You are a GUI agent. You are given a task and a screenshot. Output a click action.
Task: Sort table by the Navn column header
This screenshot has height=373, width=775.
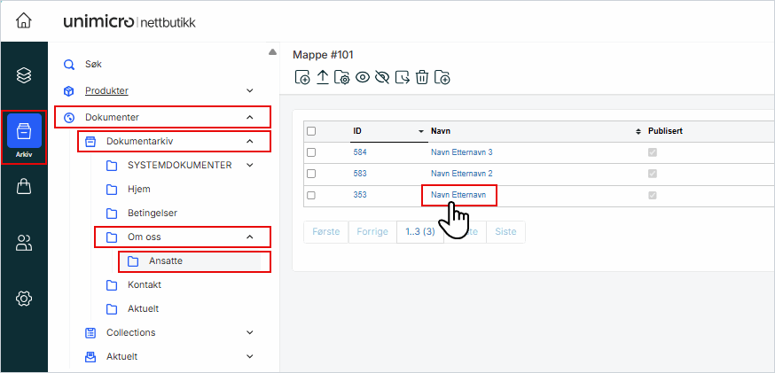click(441, 131)
